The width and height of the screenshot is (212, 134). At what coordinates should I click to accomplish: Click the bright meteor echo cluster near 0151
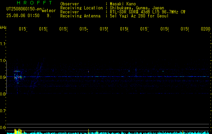click(x=18, y=77)
